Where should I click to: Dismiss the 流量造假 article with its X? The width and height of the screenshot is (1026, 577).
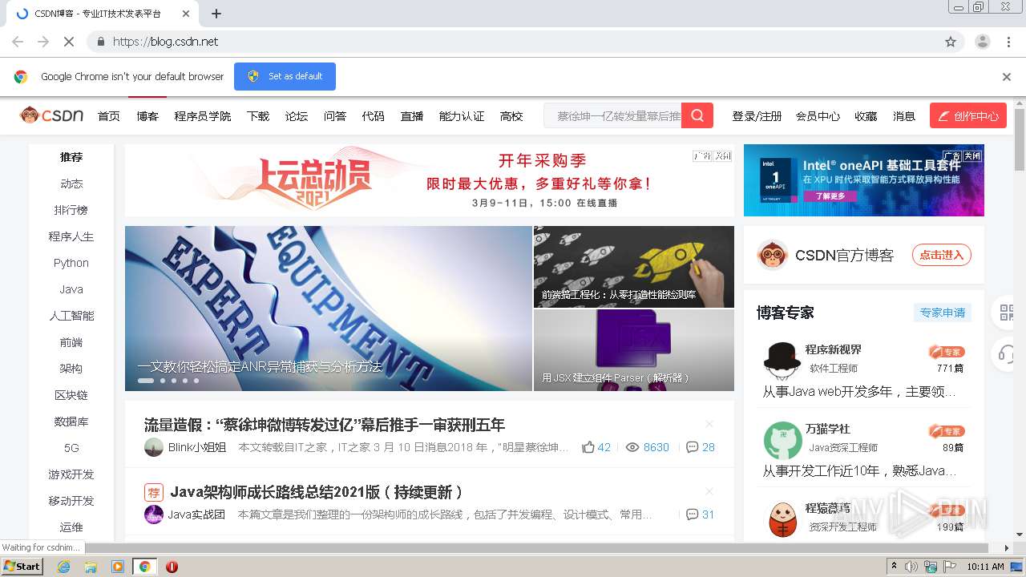tap(709, 424)
